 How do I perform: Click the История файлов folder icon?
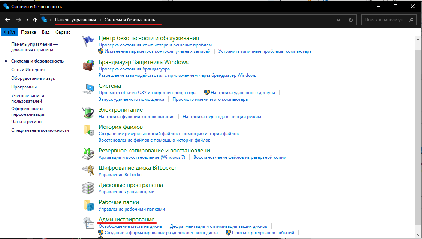(x=88, y=130)
